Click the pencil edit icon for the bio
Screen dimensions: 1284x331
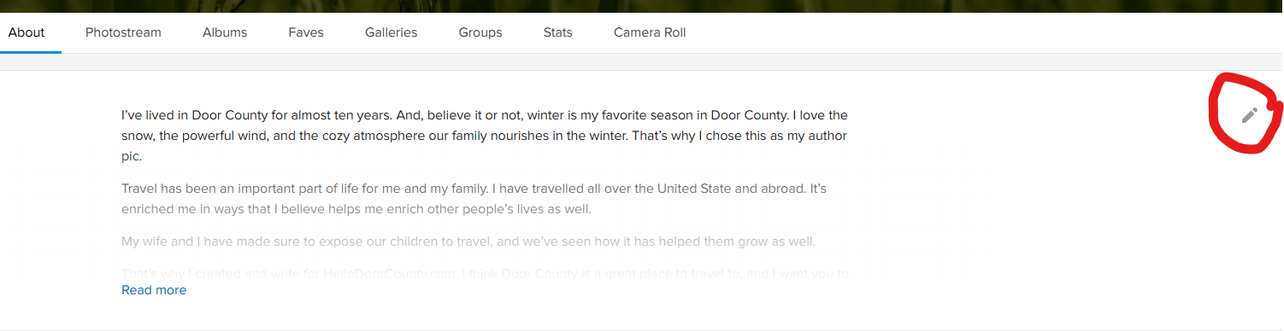1249,115
